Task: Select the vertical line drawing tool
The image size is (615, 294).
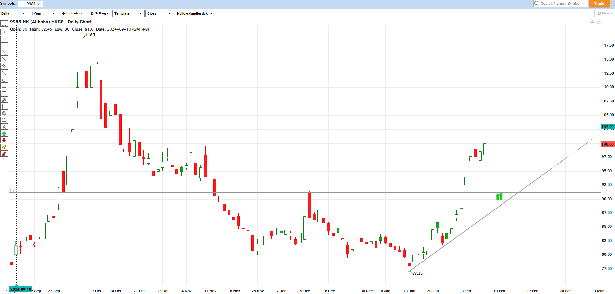Action: pyautogui.click(x=4, y=46)
